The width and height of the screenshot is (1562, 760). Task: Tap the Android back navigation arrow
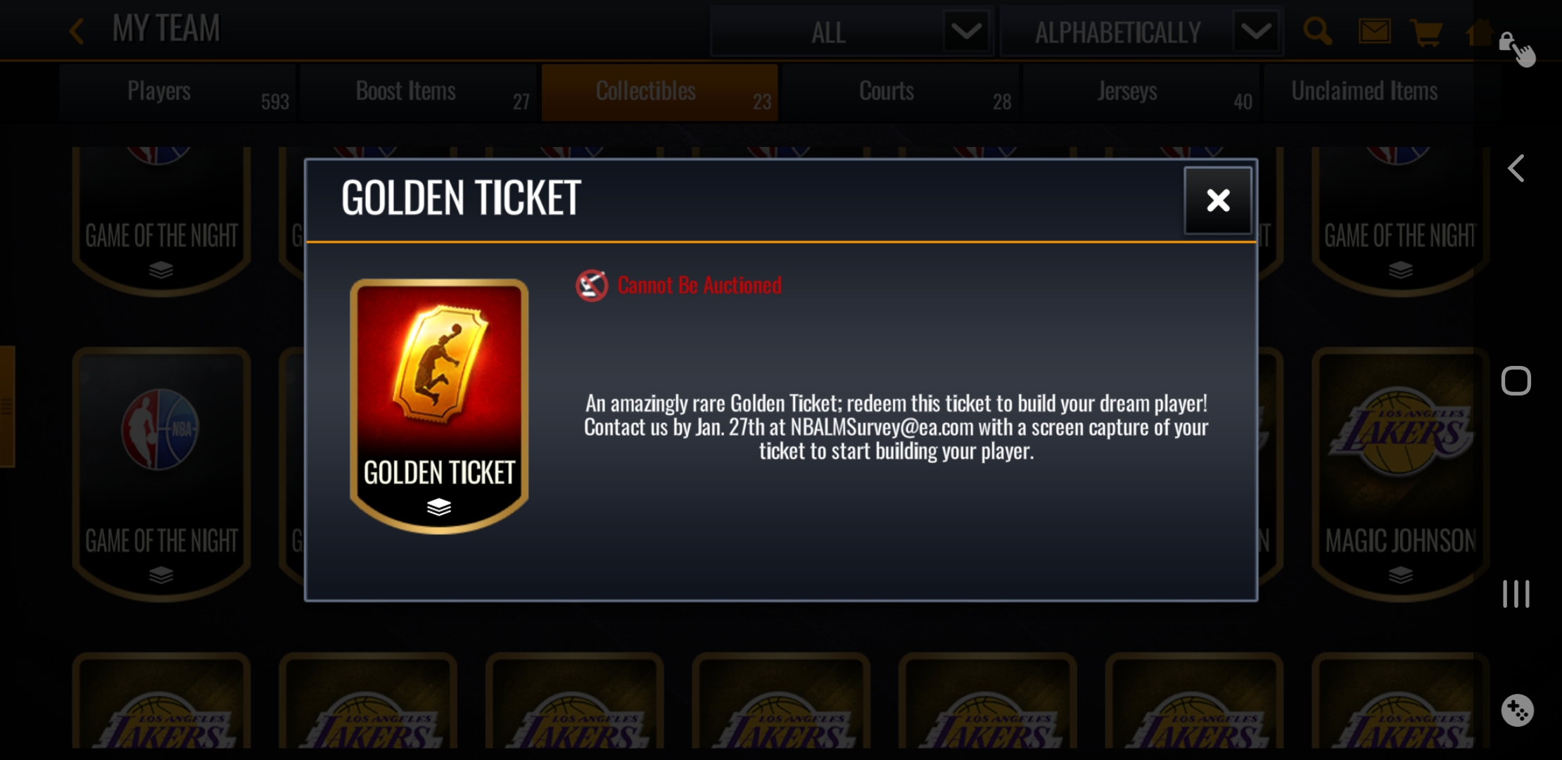pyautogui.click(x=1516, y=168)
